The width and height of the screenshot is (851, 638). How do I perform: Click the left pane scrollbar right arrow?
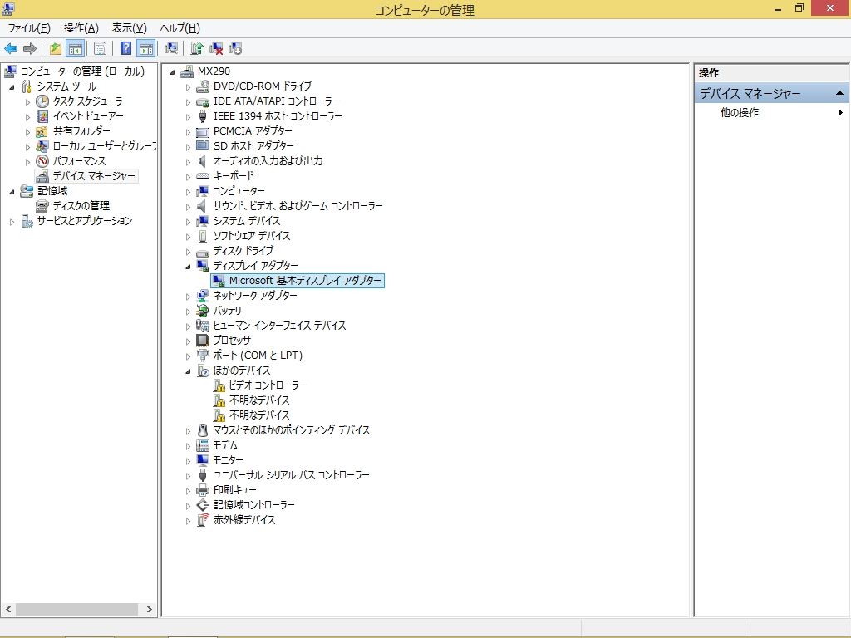click(x=150, y=609)
